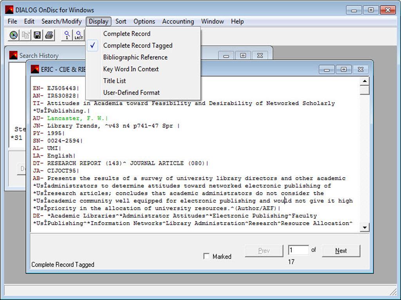Open the File menu
The height and width of the screenshot is (300, 401).
pyautogui.click(x=12, y=21)
